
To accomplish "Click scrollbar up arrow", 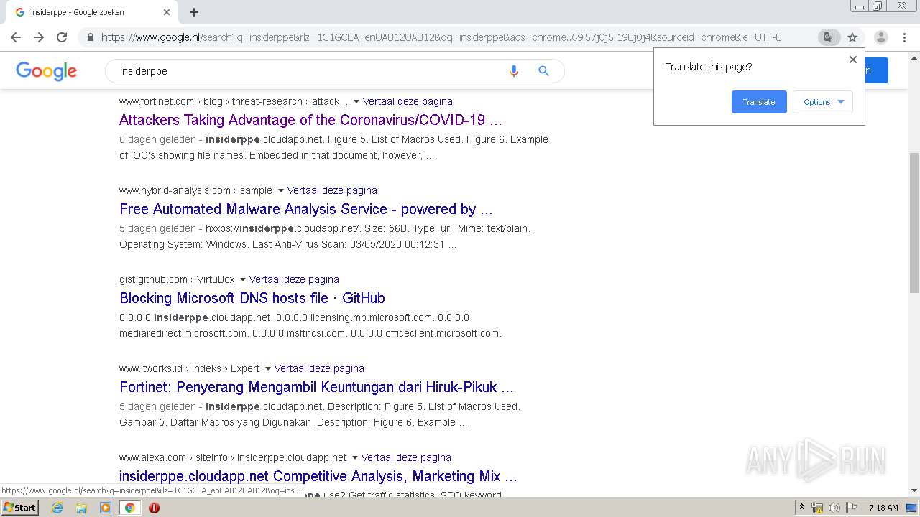I will 914,57.
